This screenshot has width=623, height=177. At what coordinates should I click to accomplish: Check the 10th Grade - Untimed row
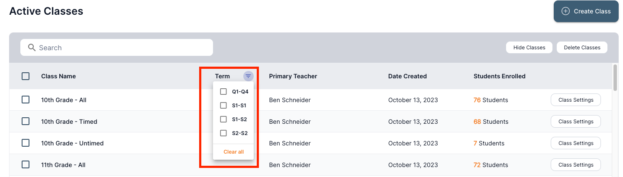tap(26, 143)
